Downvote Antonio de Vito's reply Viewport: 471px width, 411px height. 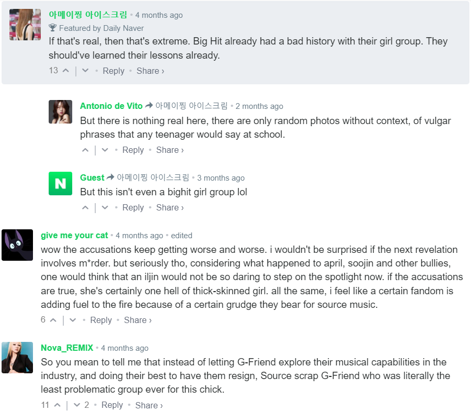[x=105, y=150]
